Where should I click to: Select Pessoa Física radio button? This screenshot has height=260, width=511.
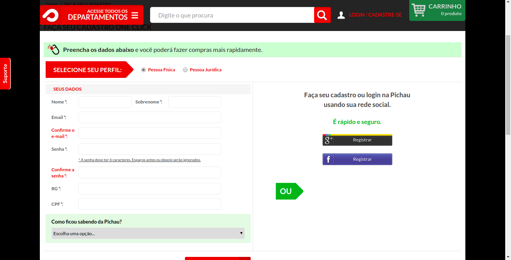144,70
